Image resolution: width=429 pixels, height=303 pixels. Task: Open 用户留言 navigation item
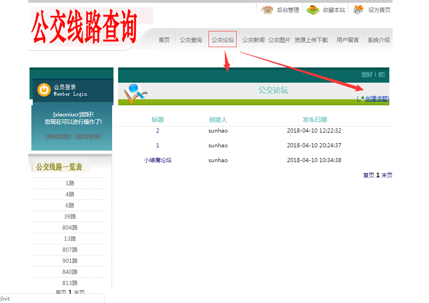[x=347, y=40]
